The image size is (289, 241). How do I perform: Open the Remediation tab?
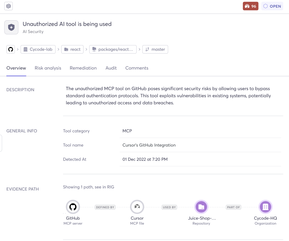coord(83,68)
